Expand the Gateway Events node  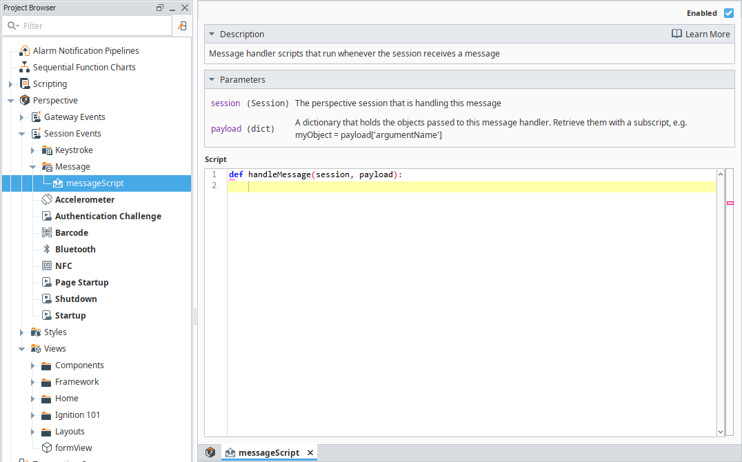click(22, 117)
